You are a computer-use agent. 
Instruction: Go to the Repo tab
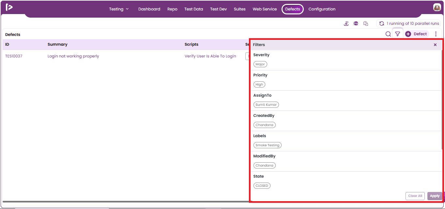(x=172, y=9)
